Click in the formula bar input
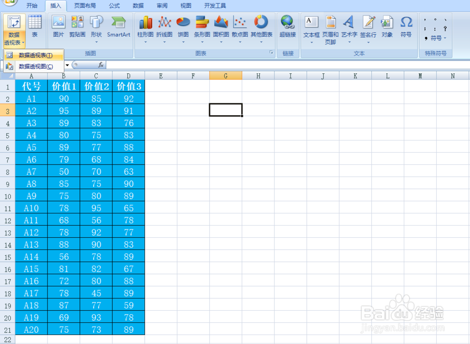The height and width of the screenshot is (344, 470). (x=288, y=65)
